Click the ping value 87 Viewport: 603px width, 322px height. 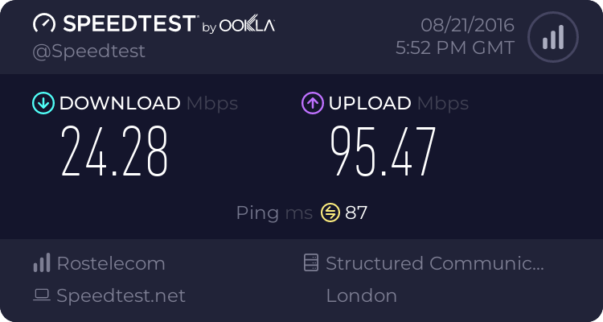356,213
